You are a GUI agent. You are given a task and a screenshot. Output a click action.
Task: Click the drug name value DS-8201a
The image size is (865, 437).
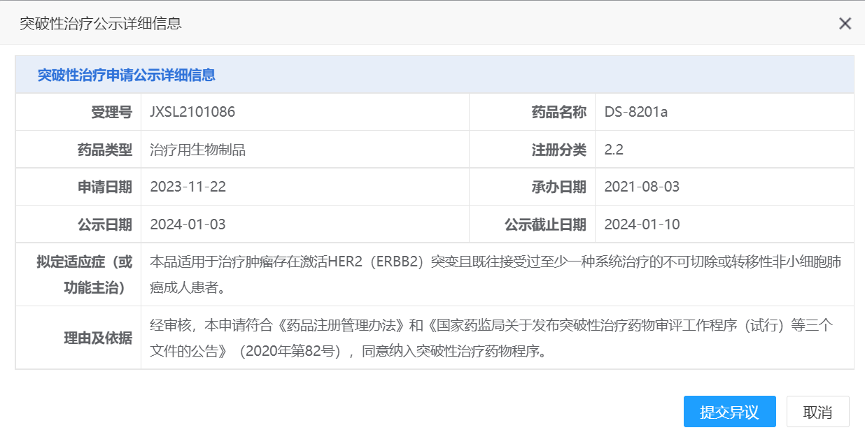(635, 112)
